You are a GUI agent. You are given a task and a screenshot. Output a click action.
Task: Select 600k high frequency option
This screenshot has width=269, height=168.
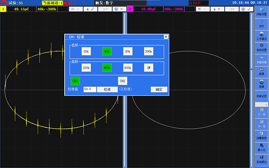click(x=128, y=67)
